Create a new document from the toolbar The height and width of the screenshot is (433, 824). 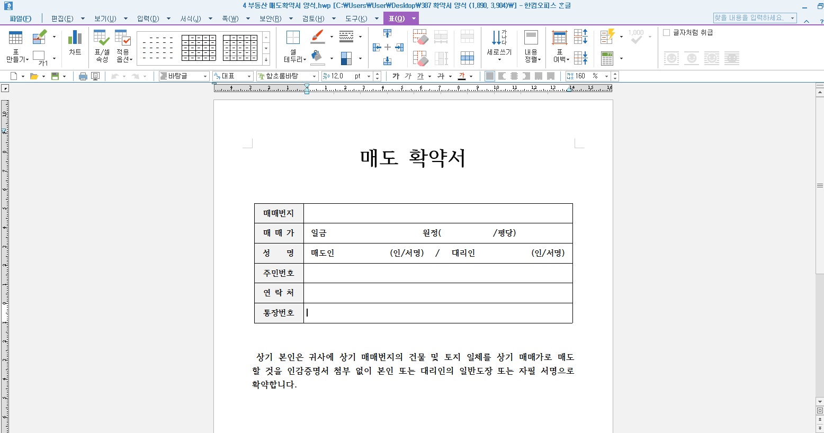click(14, 76)
